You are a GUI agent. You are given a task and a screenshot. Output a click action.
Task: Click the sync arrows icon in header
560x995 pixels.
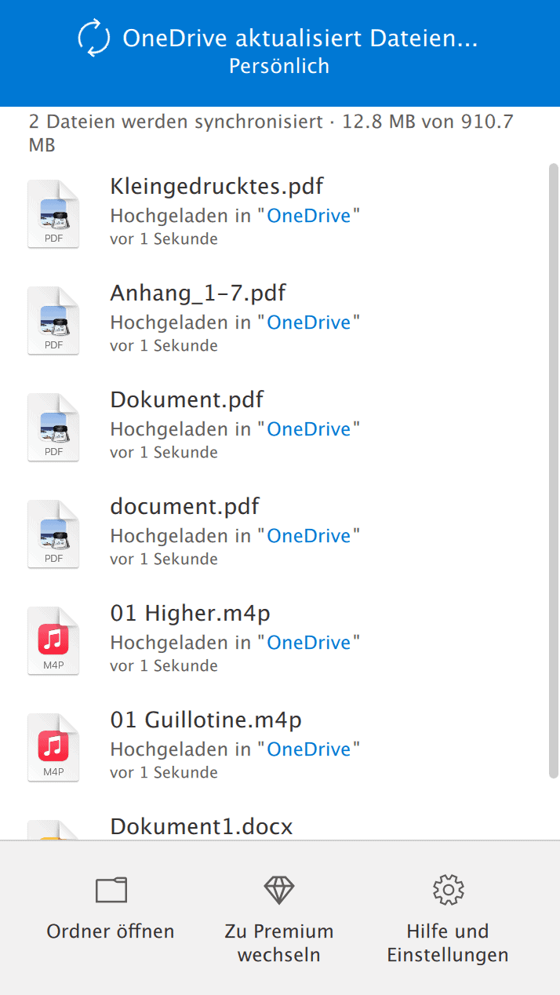point(94,39)
